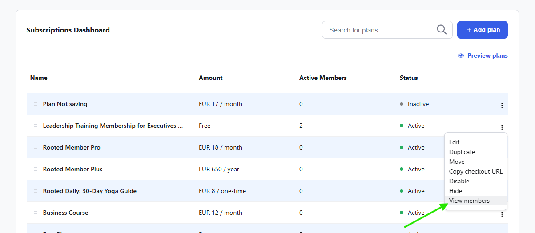The height and width of the screenshot is (233, 535).
Task: Open View members from the menu
Action: (x=469, y=201)
